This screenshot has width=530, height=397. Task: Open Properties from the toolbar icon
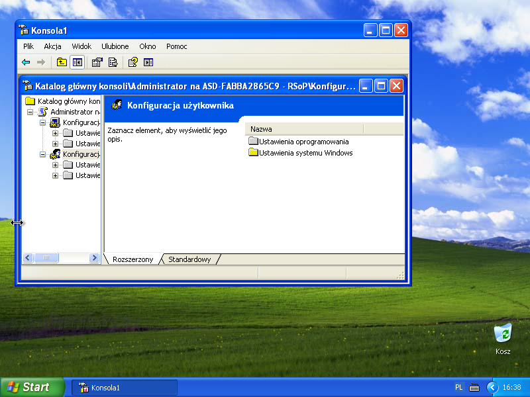point(97,62)
